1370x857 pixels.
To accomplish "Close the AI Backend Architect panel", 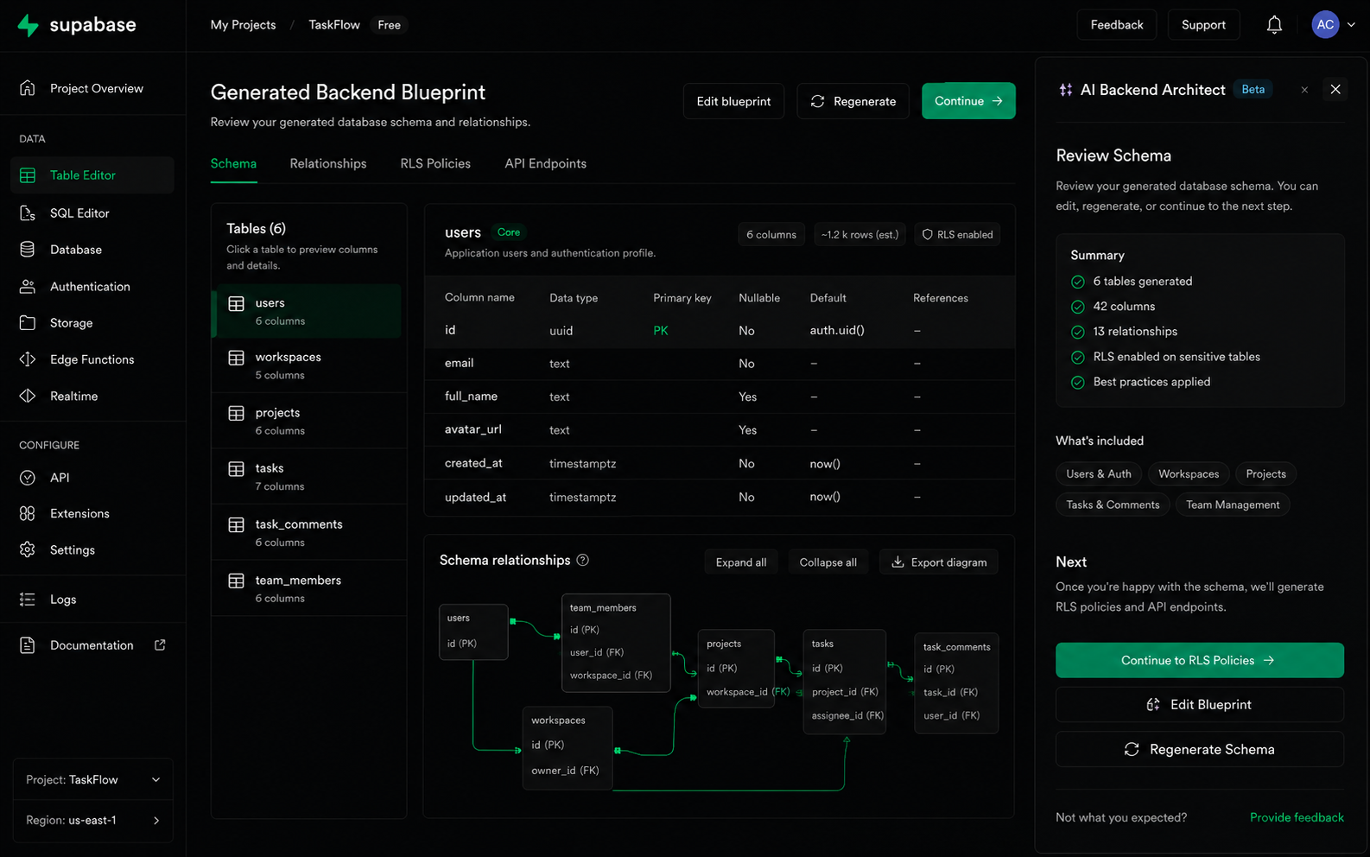I will pos(1335,89).
